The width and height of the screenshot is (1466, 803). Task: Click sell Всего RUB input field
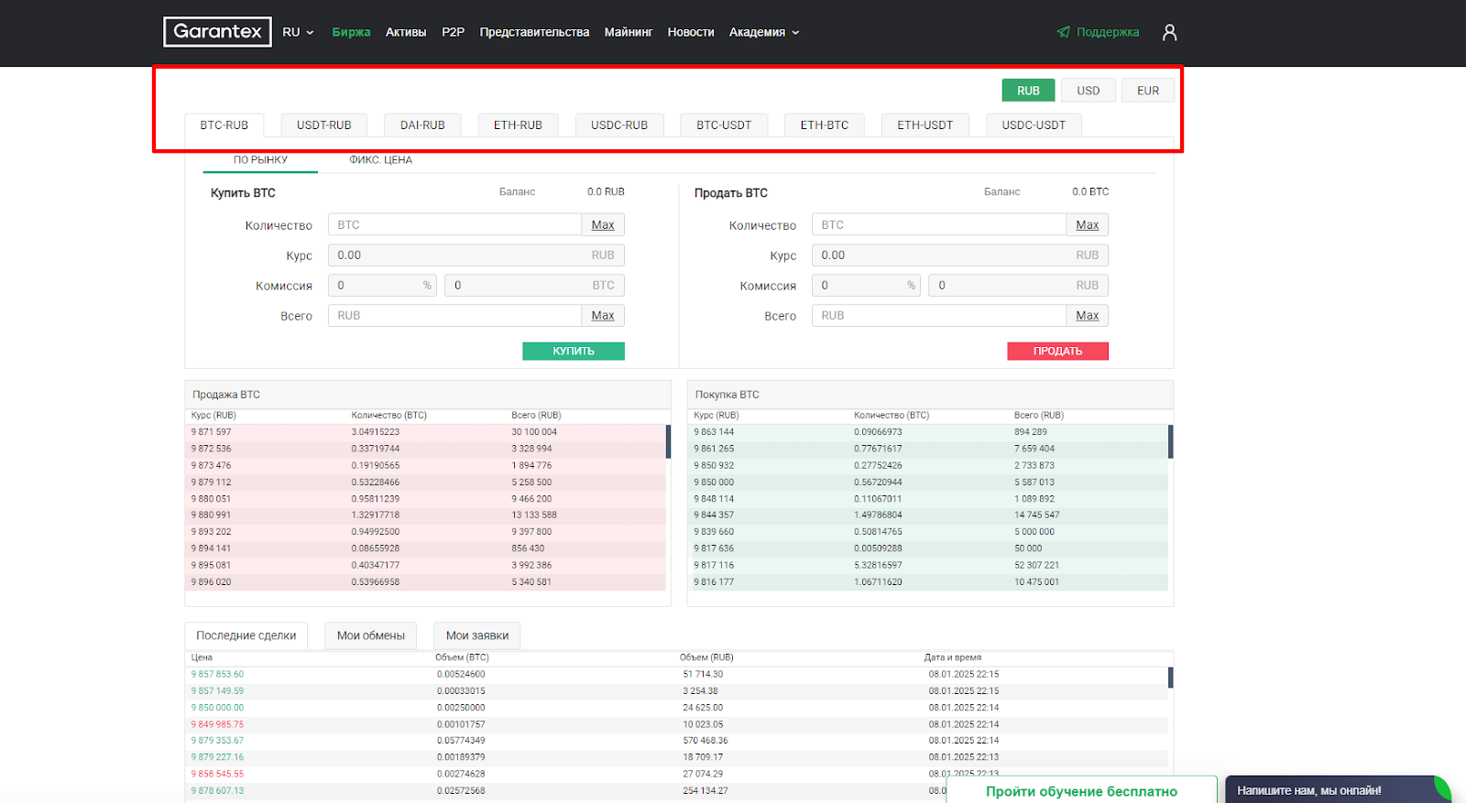point(938,316)
